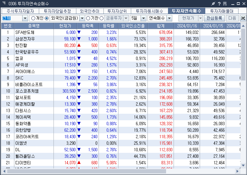Sort by 외국인소진율 column header
The width and height of the screenshot is (247, 175).
(x=133, y=26)
